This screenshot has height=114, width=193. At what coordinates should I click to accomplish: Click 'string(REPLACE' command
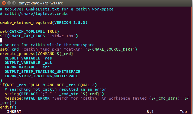tap(21, 94)
